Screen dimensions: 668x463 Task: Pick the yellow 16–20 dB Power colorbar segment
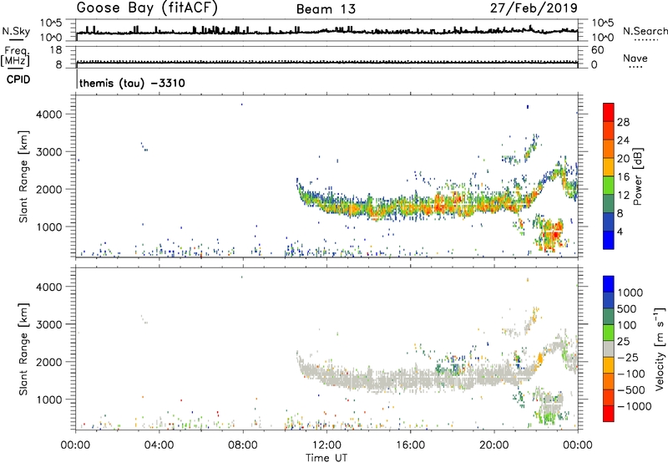click(x=609, y=167)
